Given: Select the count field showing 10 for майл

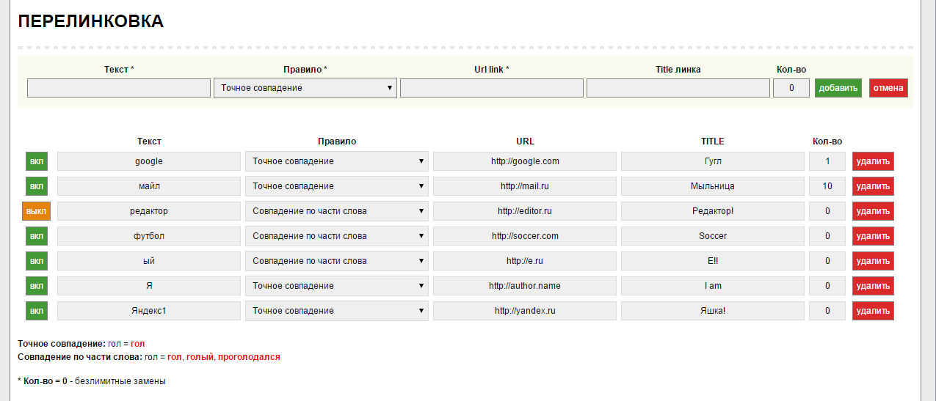Looking at the screenshot, I should (827, 186).
